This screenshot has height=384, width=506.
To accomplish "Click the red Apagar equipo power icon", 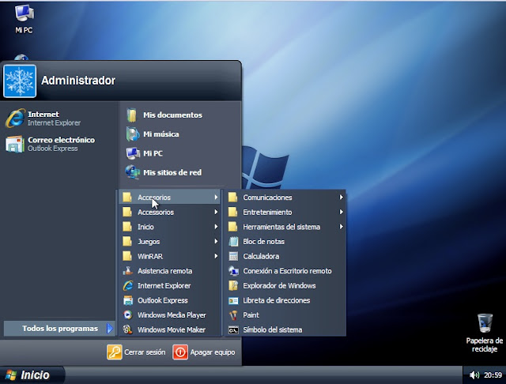I will pyautogui.click(x=180, y=352).
